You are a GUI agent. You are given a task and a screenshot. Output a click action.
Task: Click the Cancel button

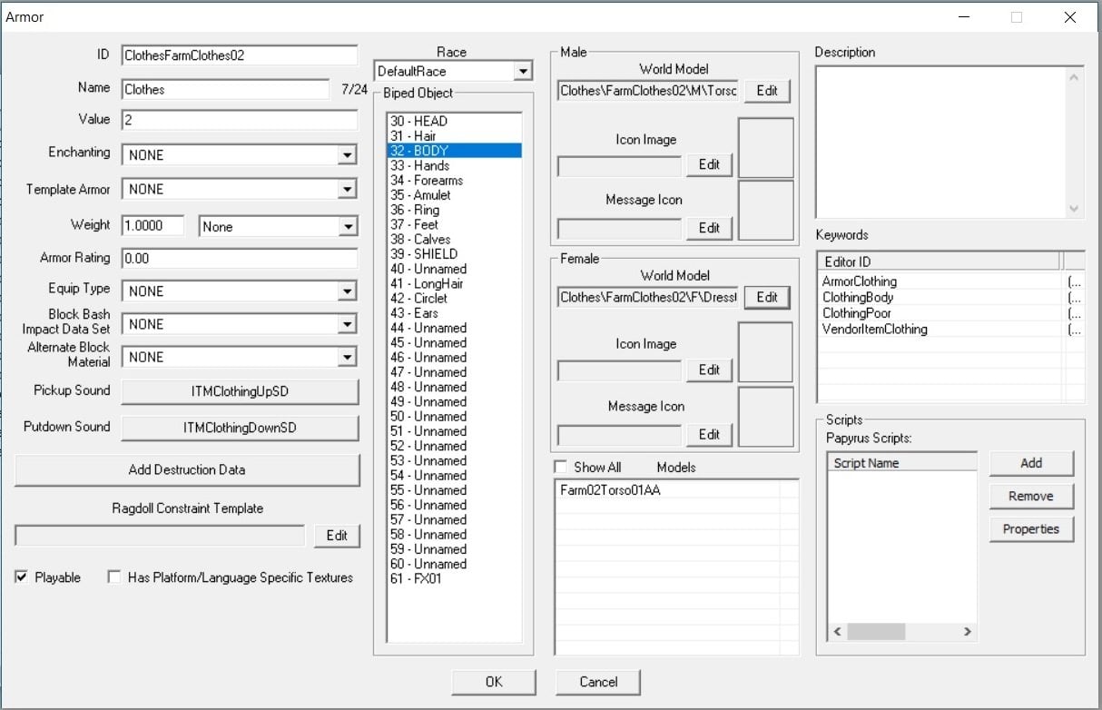click(x=598, y=682)
